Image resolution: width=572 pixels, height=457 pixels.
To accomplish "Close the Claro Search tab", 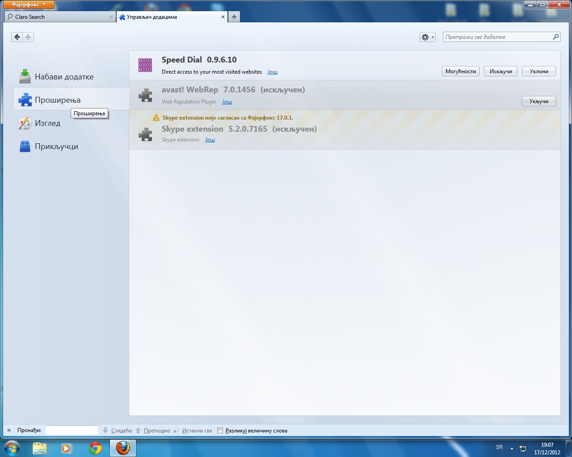I will pyautogui.click(x=111, y=17).
